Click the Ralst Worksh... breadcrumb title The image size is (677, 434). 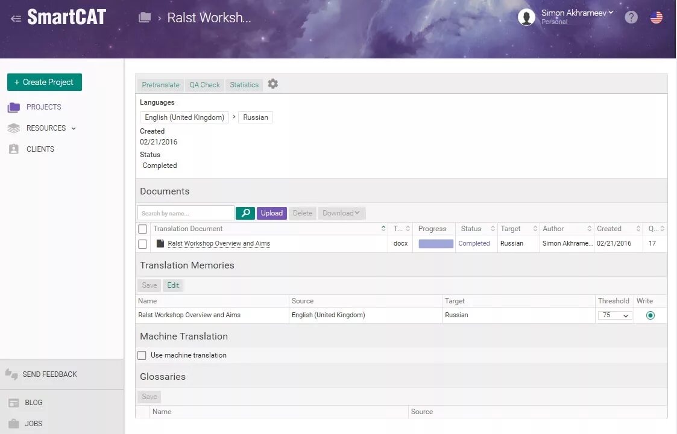pyautogui.click(x=209, y=17)
